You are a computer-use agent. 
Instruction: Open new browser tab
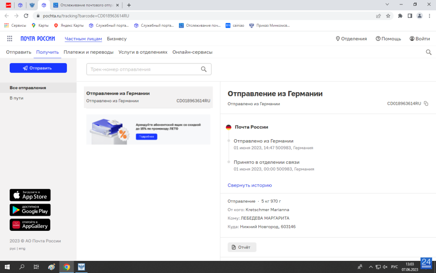[129, 5]
